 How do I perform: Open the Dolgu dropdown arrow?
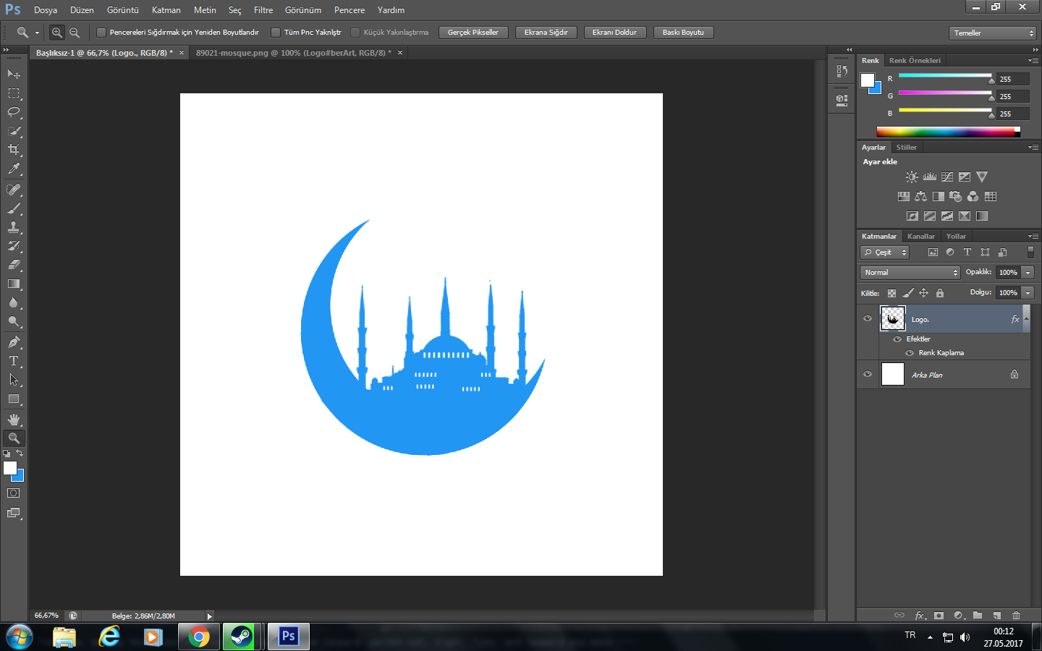pyautogui.click(x=1028, y=293)
